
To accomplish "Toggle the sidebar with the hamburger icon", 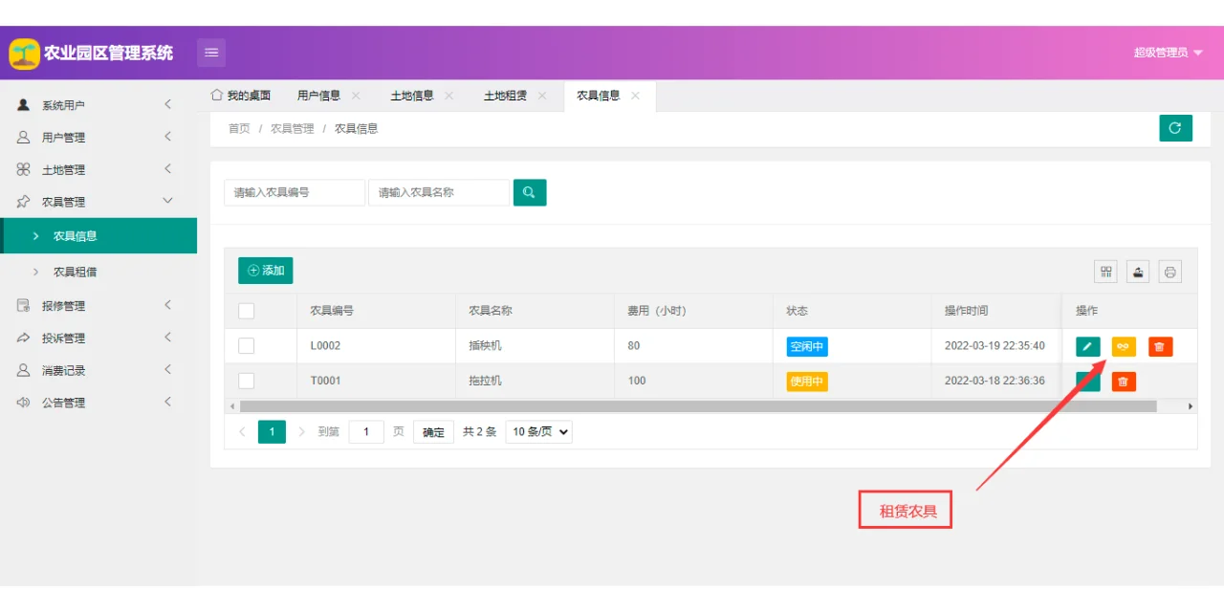I will (x=211, y=53).
